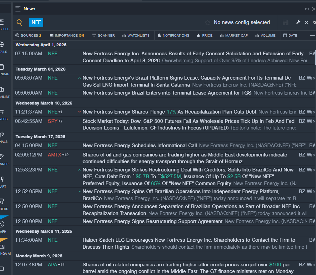316x275 pixels.
Task: Click the orange search magnifier icon
Action: (19, 22)
